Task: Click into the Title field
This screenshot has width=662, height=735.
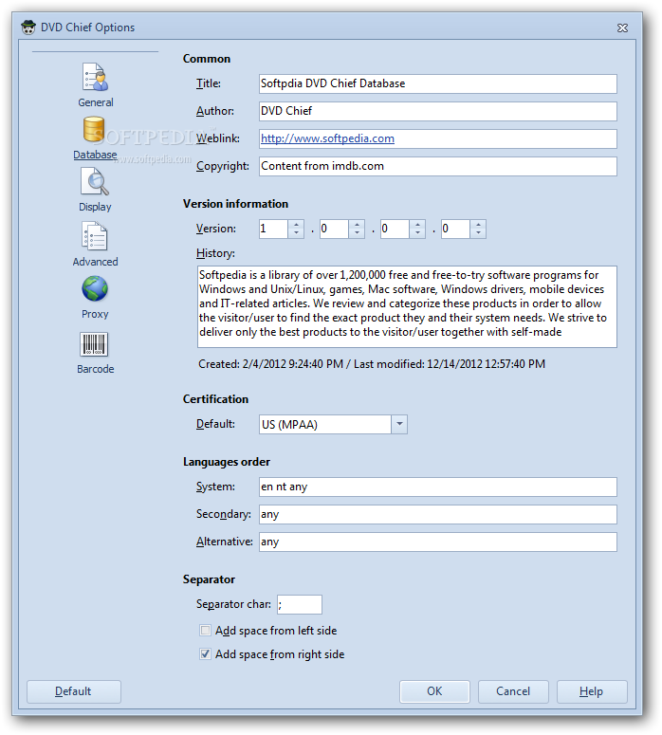Action: click(438, 83)
